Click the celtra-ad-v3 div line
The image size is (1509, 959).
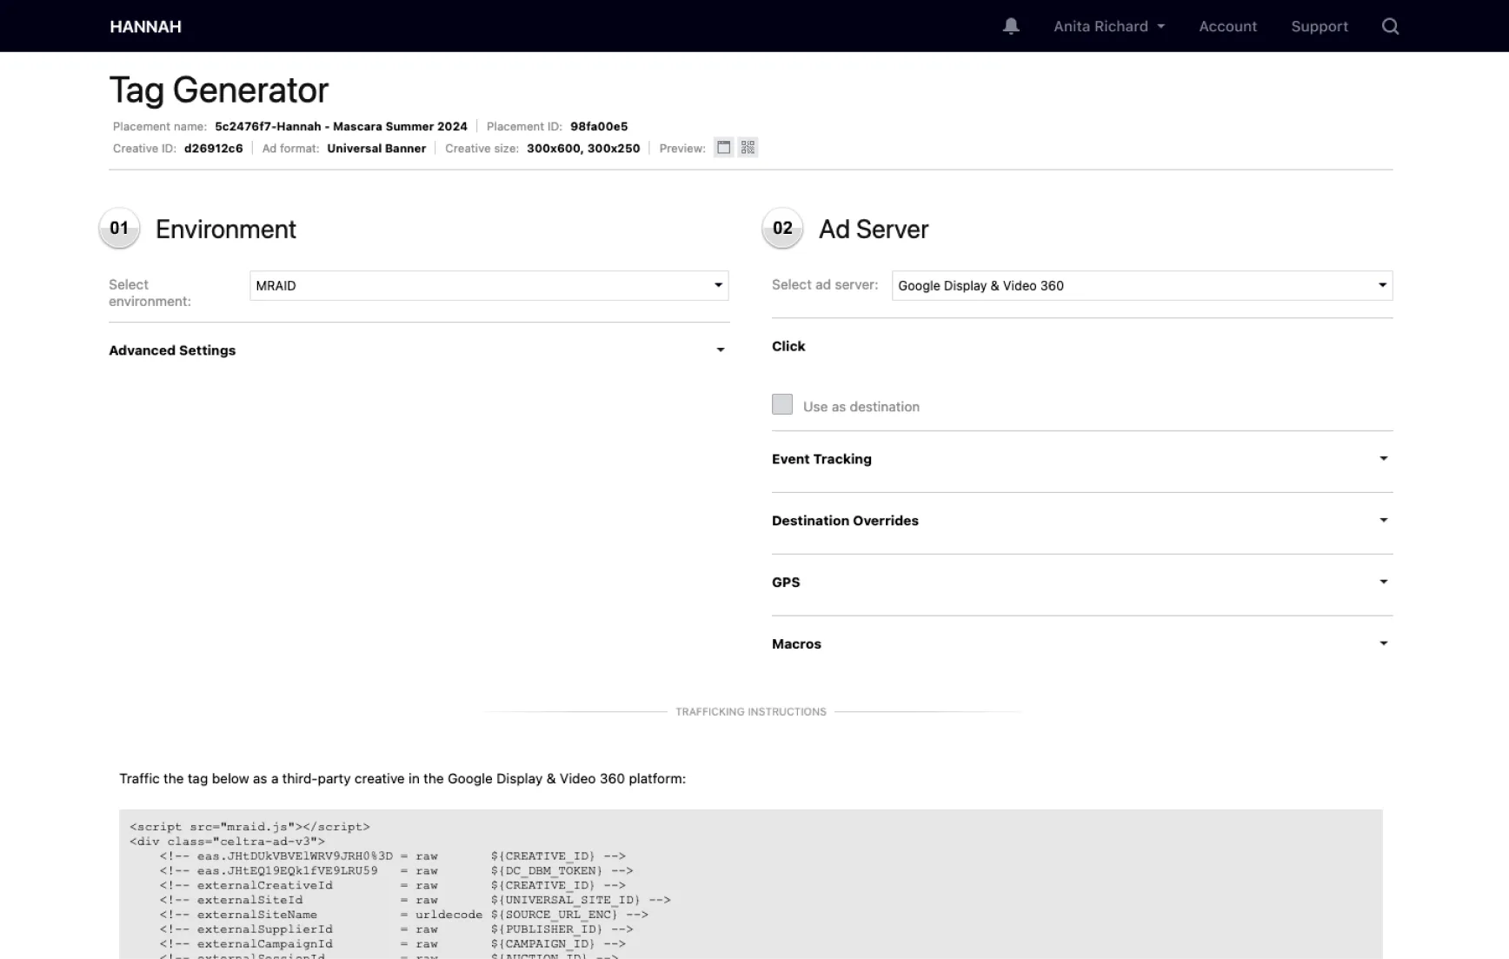[x=227, y=841]
